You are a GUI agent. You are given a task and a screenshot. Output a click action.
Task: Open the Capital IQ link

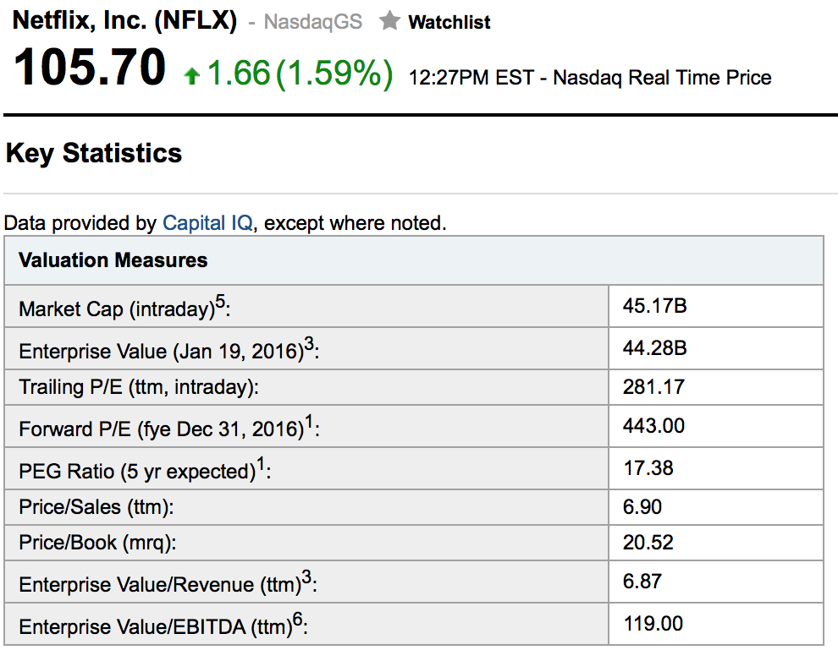click(x=207, y=223)
